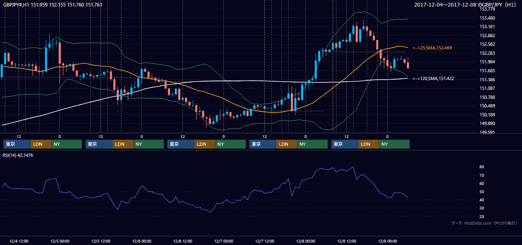Click the 151.087 price axis label
522x245 pixels.
point(487,88)
